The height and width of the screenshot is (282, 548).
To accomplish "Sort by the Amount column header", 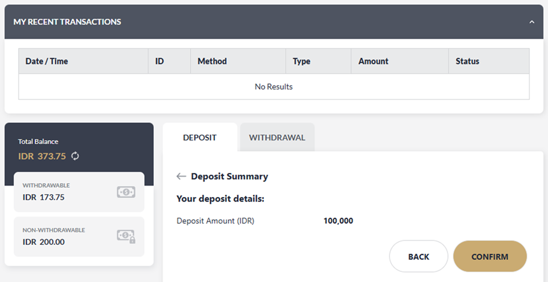I will point(373,61).
